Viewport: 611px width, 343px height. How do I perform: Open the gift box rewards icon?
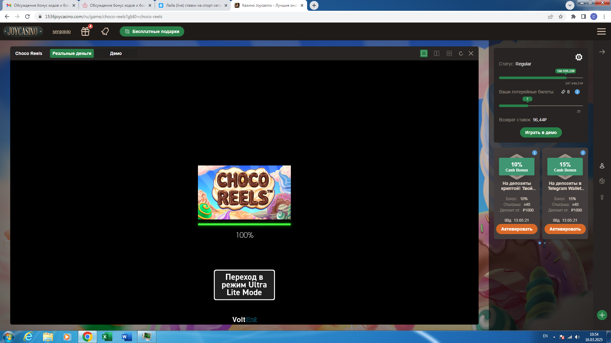[x=85, y=31]
